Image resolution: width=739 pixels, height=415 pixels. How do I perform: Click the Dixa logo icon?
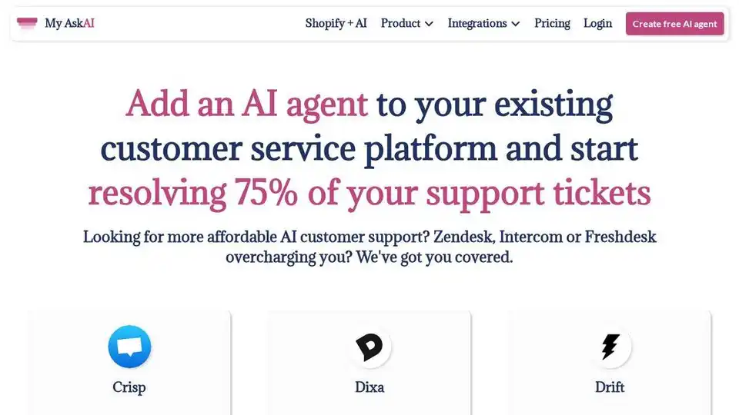coord(369,347)
